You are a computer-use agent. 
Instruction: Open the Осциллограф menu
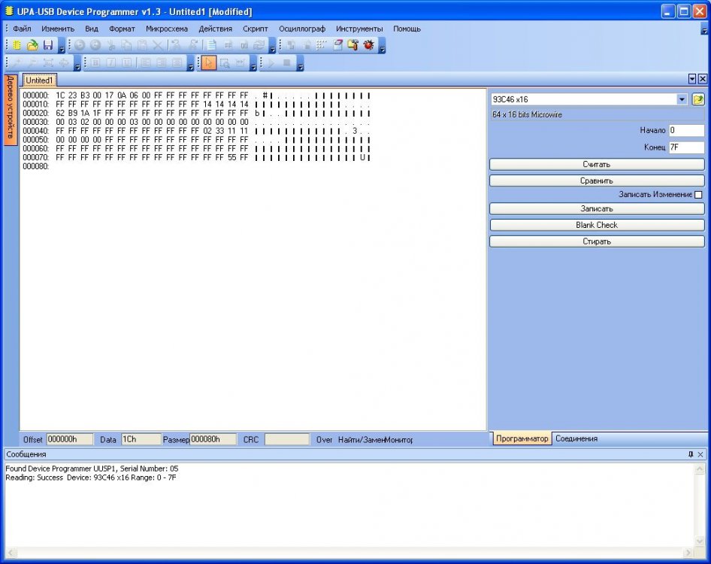point(302,29)
